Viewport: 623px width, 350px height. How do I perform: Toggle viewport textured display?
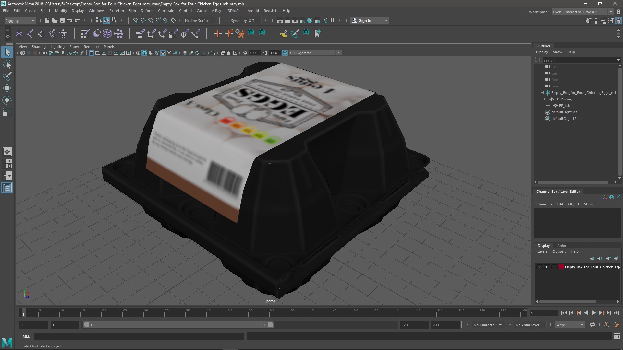click(163, 53)
